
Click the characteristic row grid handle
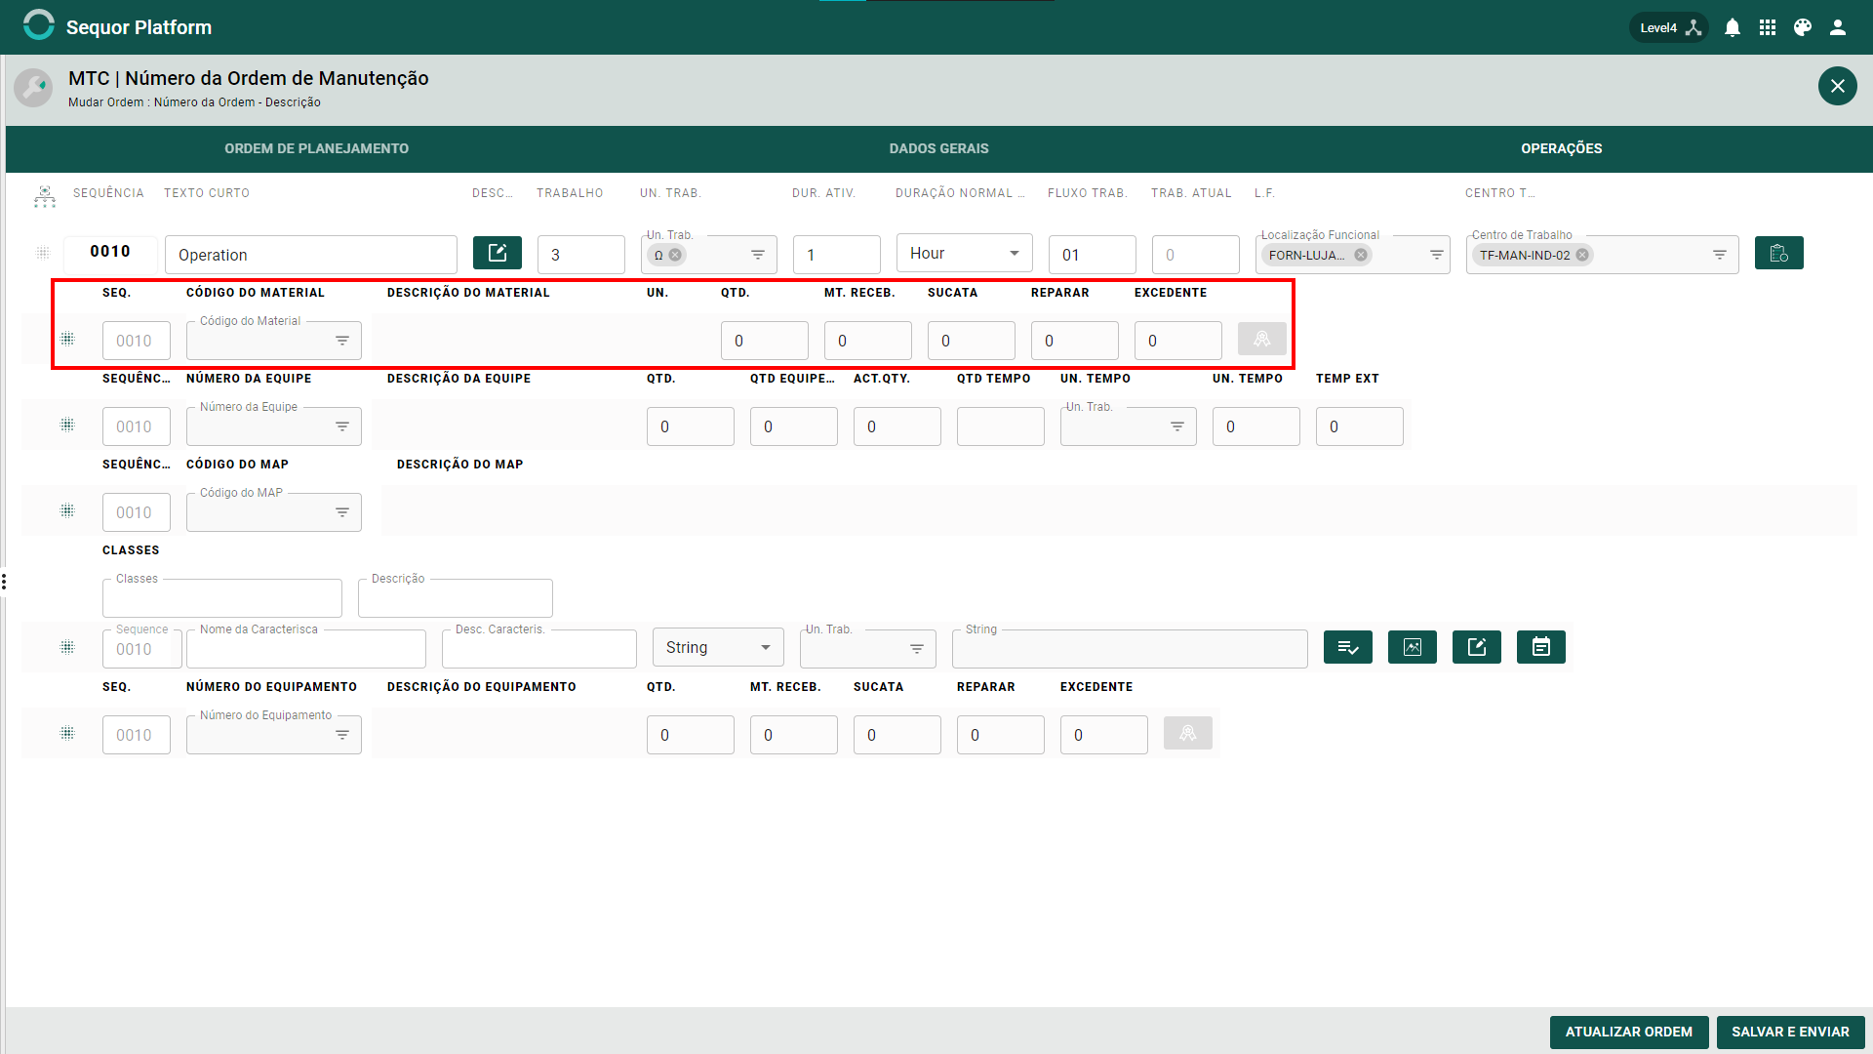(x=67, y=647)
